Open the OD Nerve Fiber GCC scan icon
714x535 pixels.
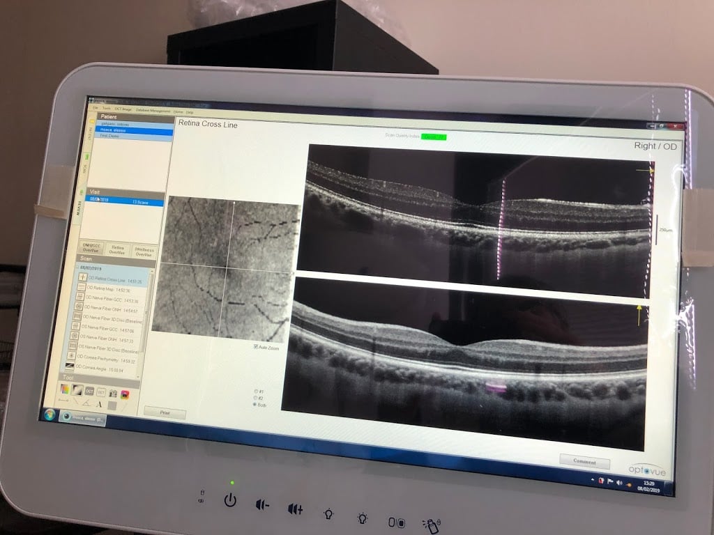click(x=79, y=297)
